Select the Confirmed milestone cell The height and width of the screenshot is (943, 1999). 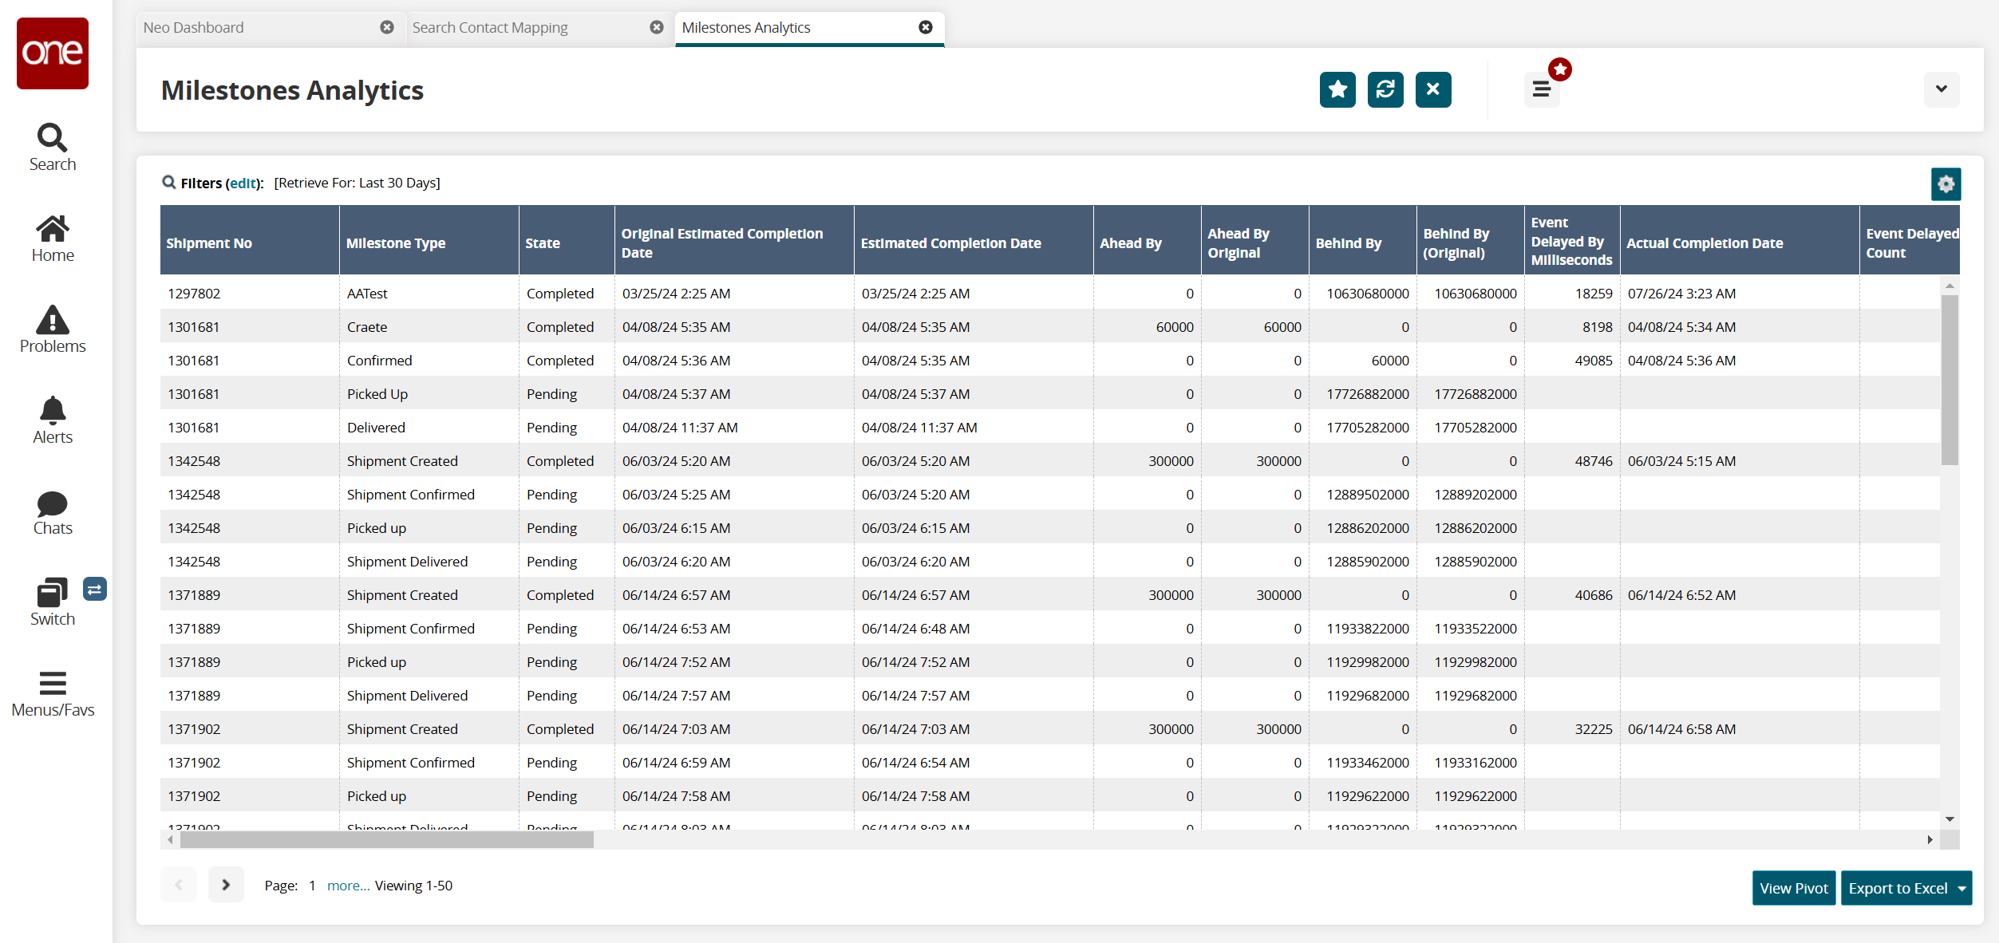429,360
